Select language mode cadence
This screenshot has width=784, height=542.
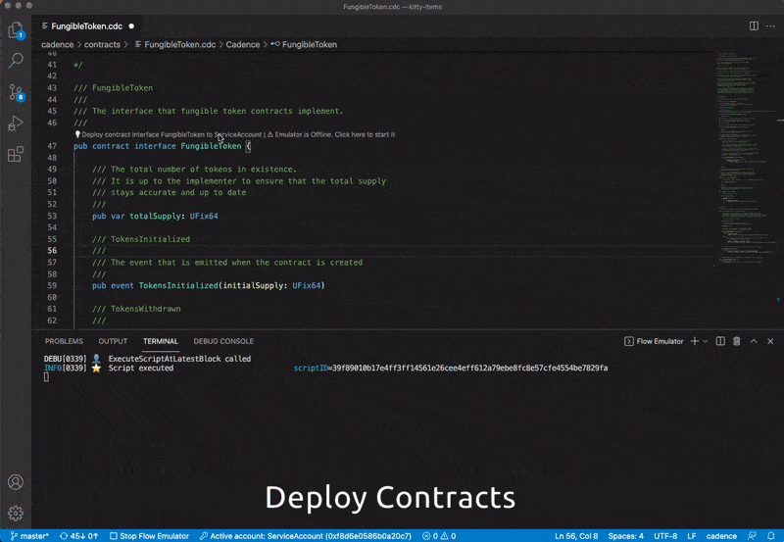(x=721, y=535)
